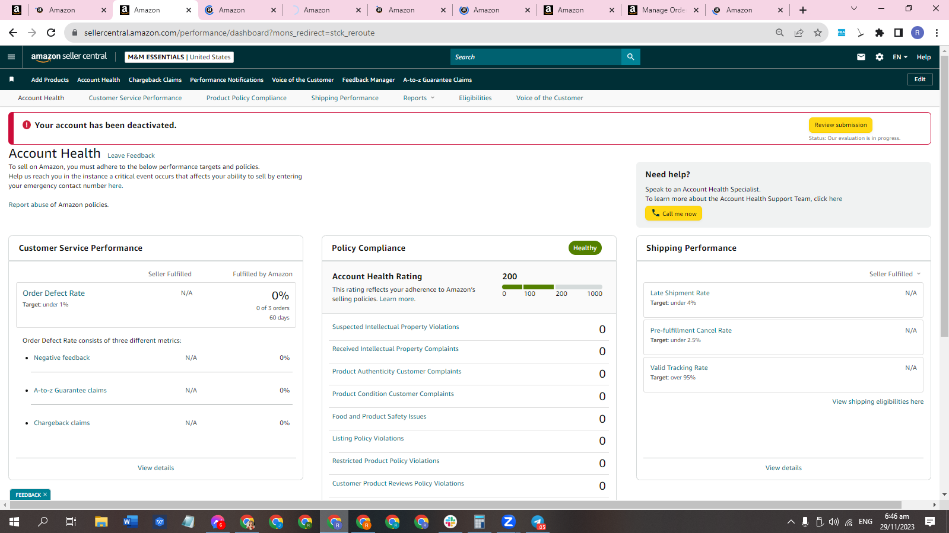
Task: Open the Customer Service Performance tab
Action: 135,98
